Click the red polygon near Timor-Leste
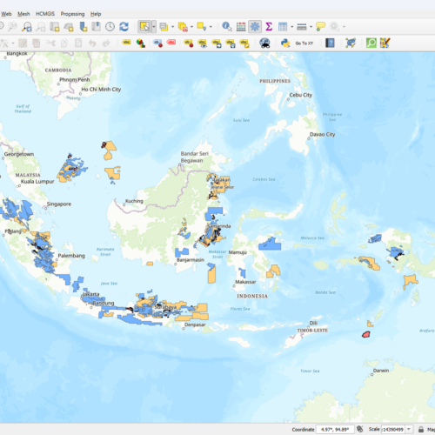 (366, 334)
